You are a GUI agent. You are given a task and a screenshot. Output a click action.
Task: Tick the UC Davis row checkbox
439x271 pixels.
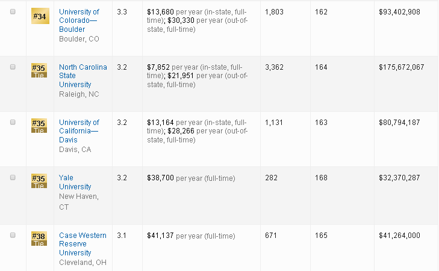click(13, 123)
